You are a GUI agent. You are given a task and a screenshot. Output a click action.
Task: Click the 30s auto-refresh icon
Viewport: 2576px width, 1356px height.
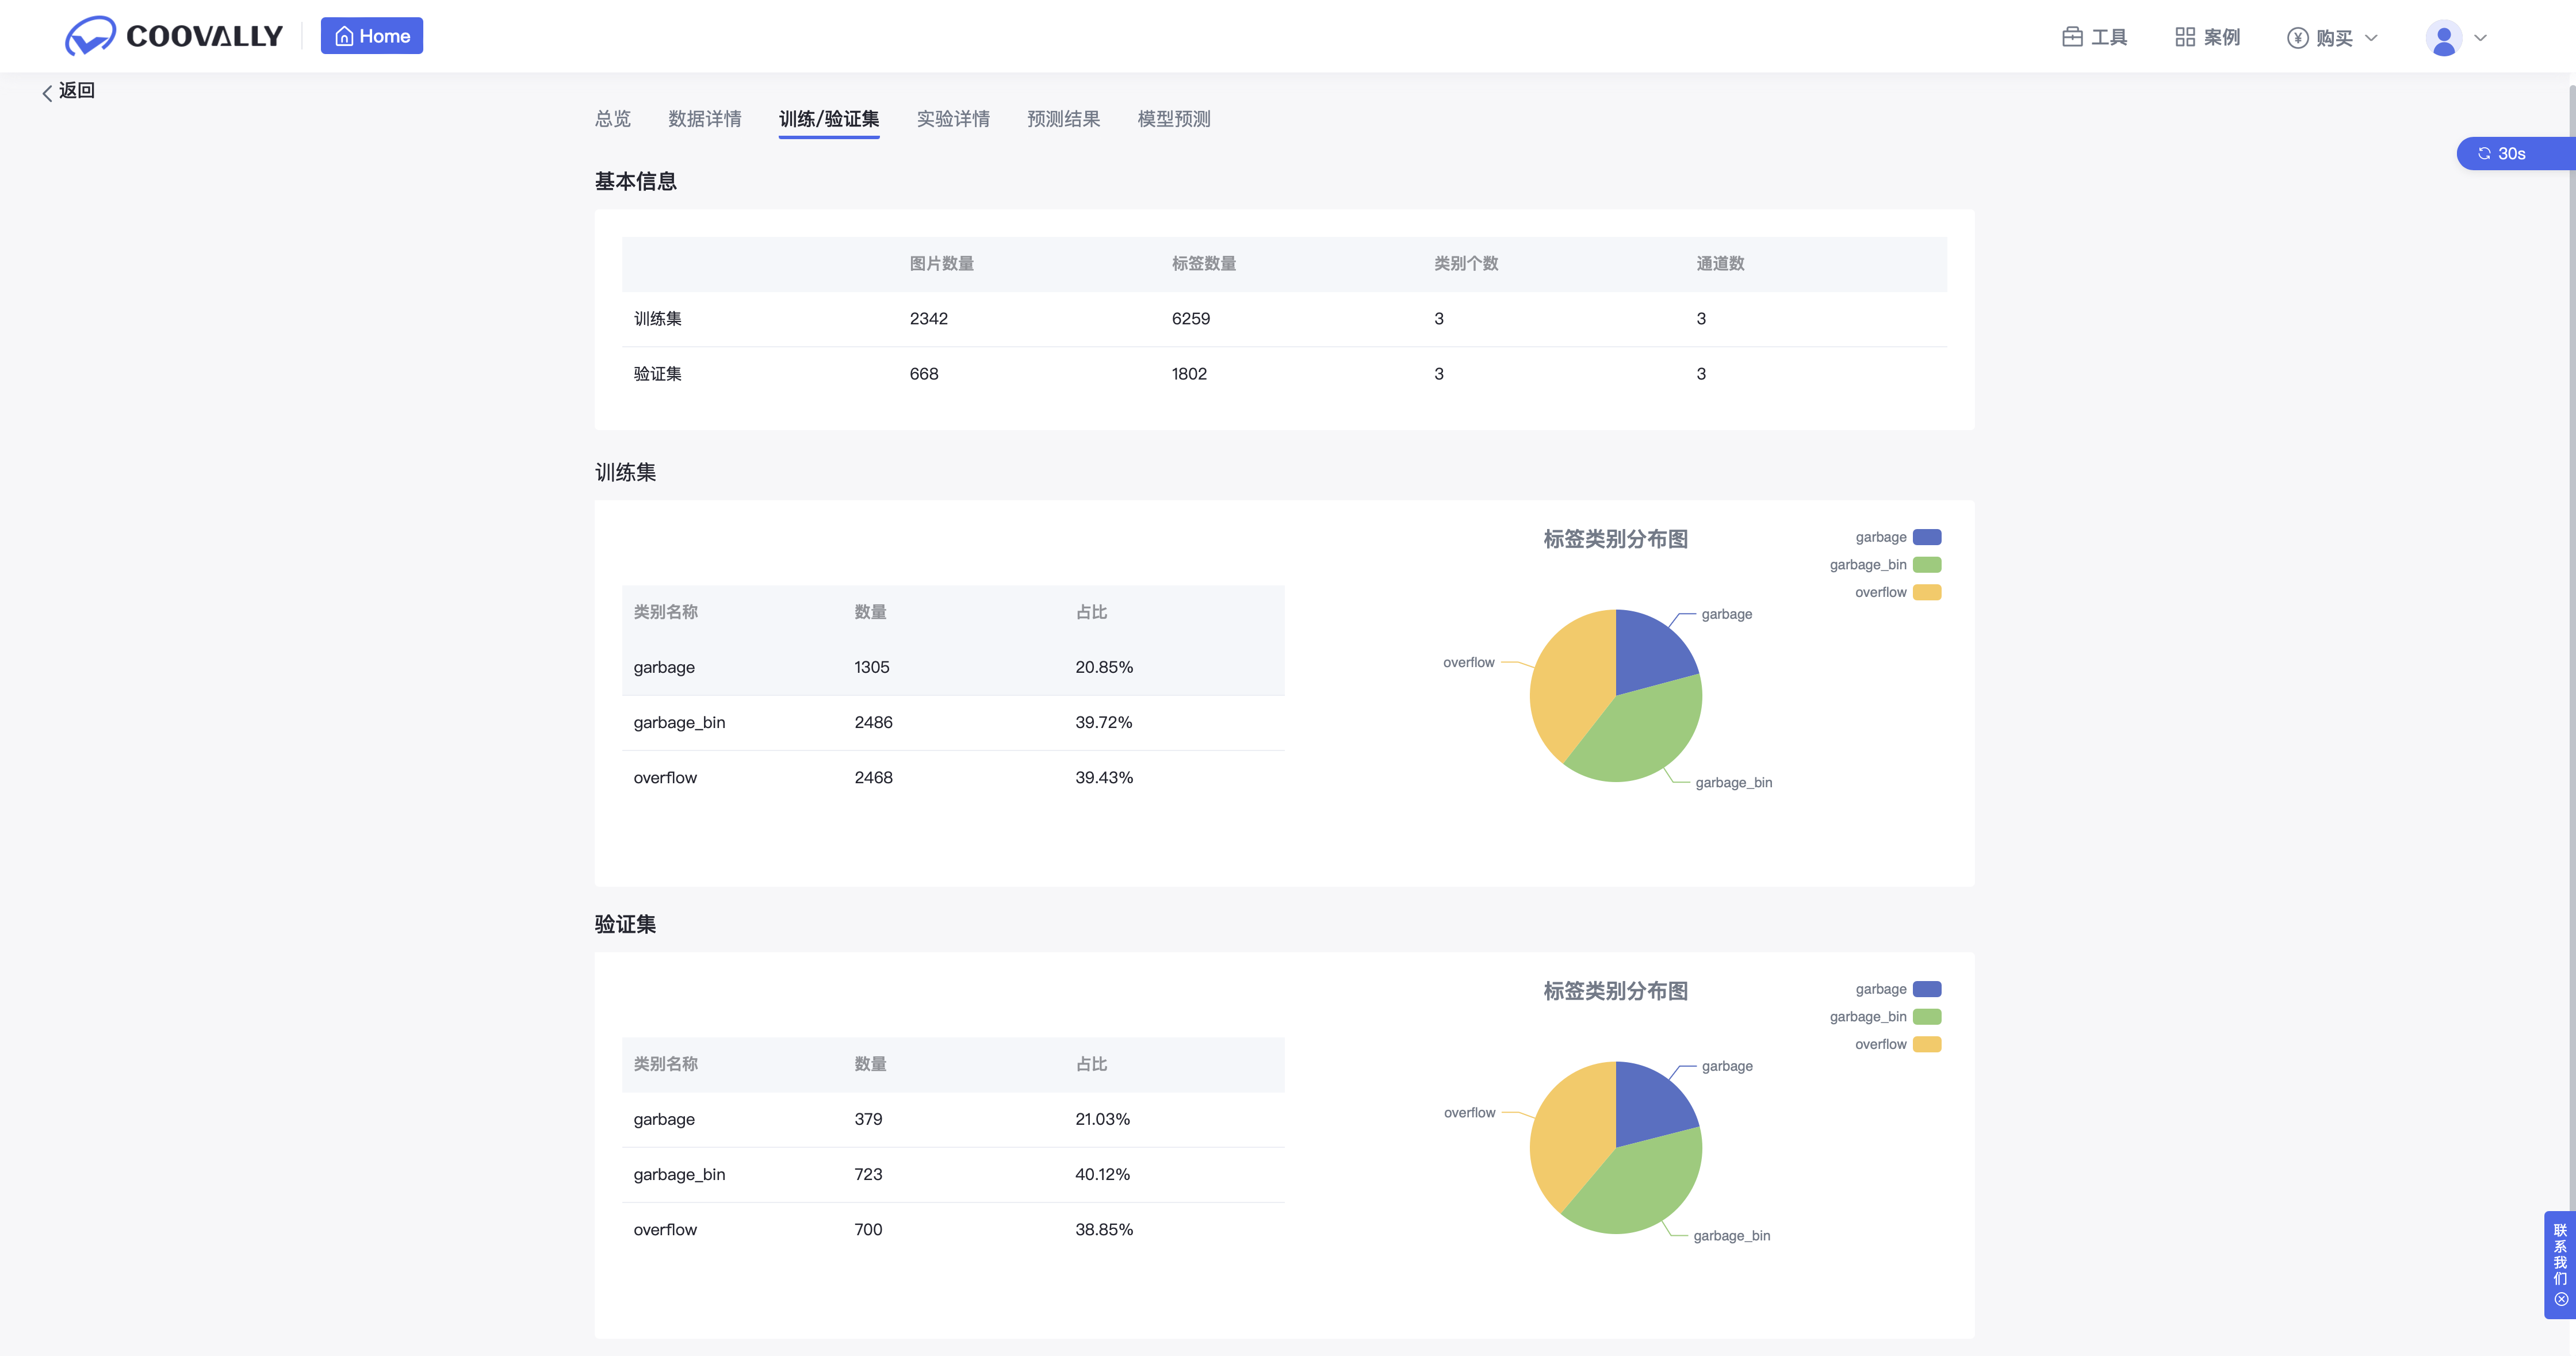click(2484, 153)
